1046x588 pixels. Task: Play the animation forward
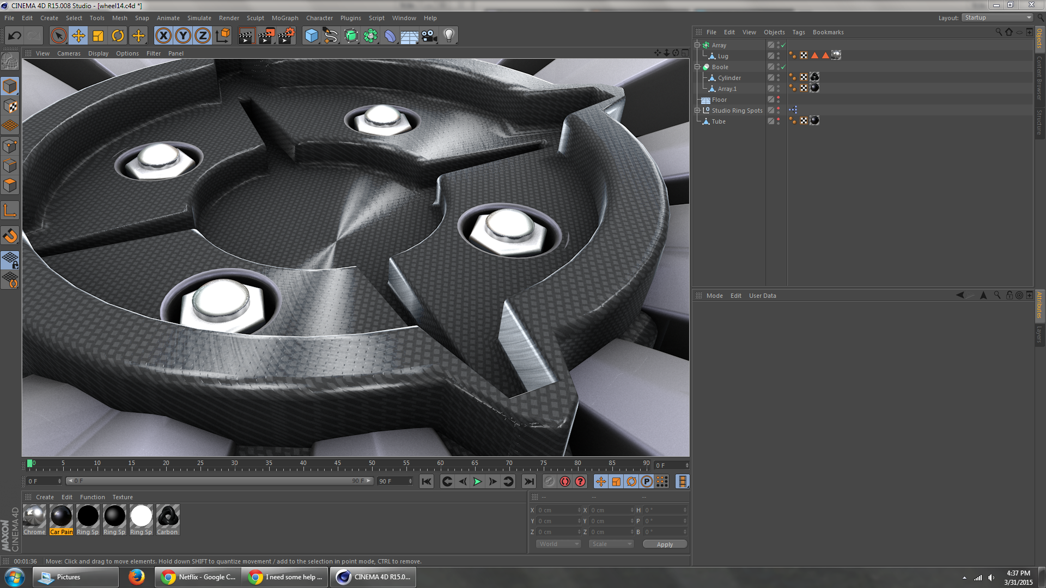point(478,481)
